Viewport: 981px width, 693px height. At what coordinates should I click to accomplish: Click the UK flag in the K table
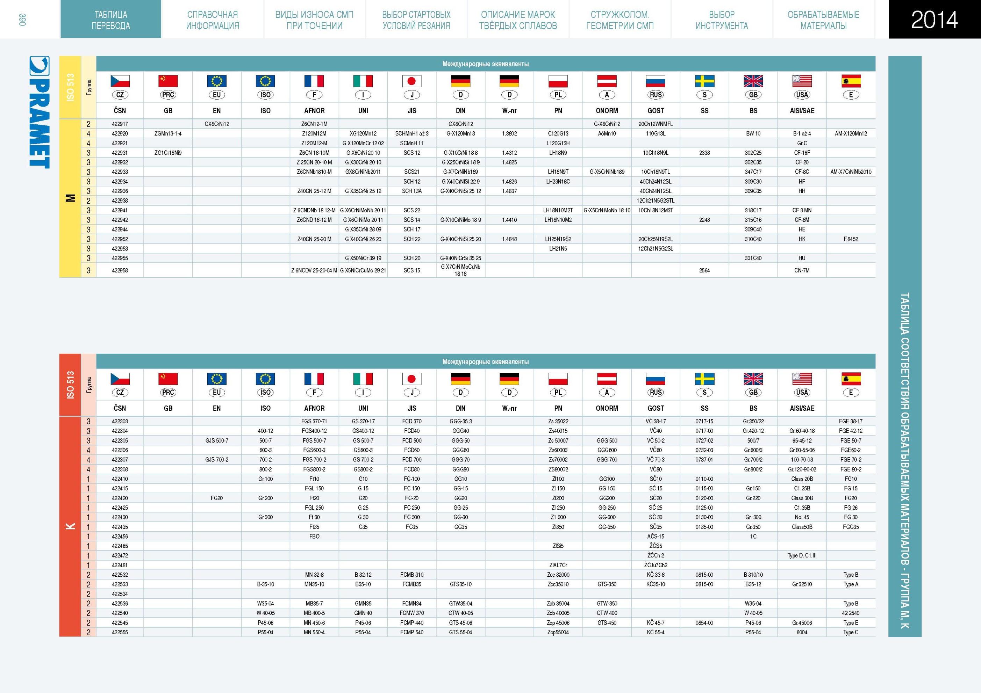tap(753, 379)
